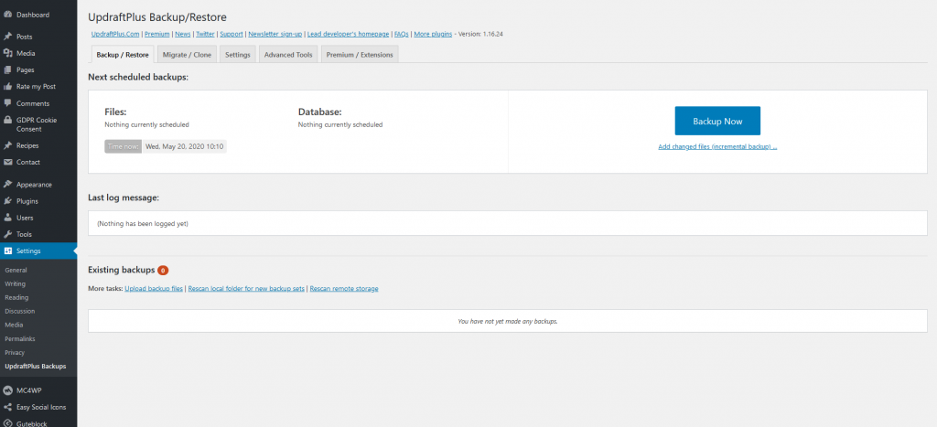Click the Appearance brush icon
937x427 pixels.
[x=7, y=185]
